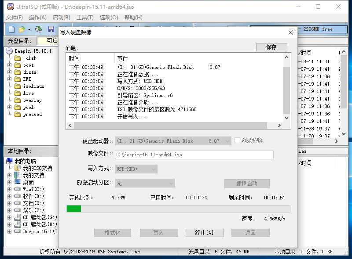
Task: Open the 启动(B) menu
Action: coord(62,18)
